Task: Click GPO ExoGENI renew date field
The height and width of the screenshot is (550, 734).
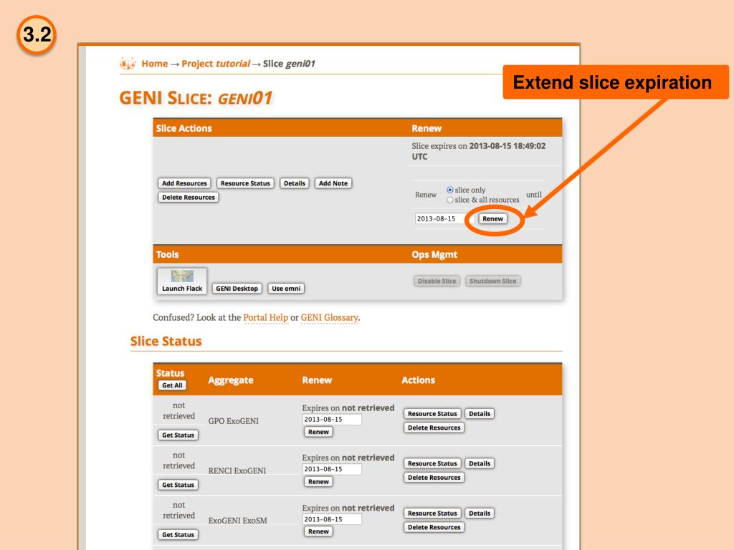Action: (332, 420)
